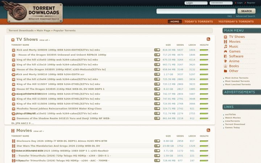Click the SEARCH button
Image resolution: width=261 pixels, height=163 pixels.
246,11
